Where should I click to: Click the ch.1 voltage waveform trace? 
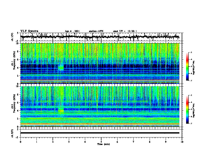100,37
